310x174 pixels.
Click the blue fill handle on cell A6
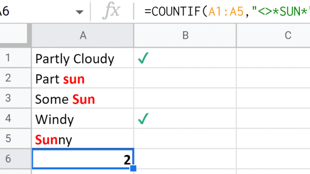click(x=133, y=168)
